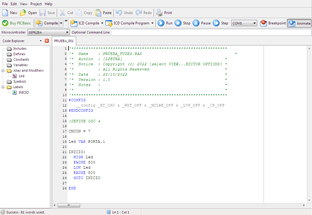Image resolution: width=312 pixels, height=215 pixels.
Task: Click the ;DEFINE OSC 4 comment line
Action: click(84, 121)
